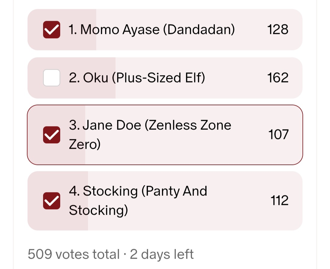Select the "1. Momo Ayase (Dandadan)" option label
This screenshot has height=269, width=330.
(152, 30)
